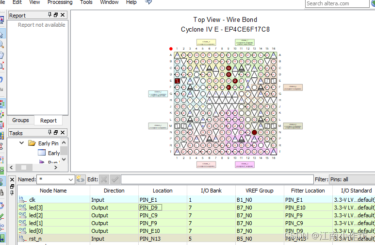The width and height of the screenshot is (375, 245).
Task: Open the Tools menu
Action: point(86,2)
